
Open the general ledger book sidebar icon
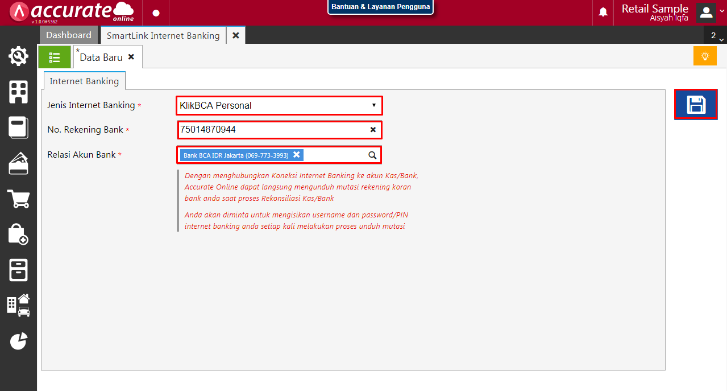18,127
